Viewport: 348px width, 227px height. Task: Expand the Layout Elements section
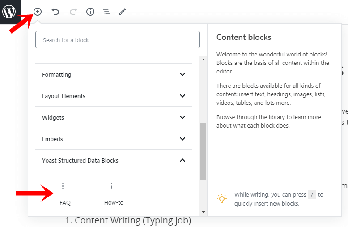[114, 96]
